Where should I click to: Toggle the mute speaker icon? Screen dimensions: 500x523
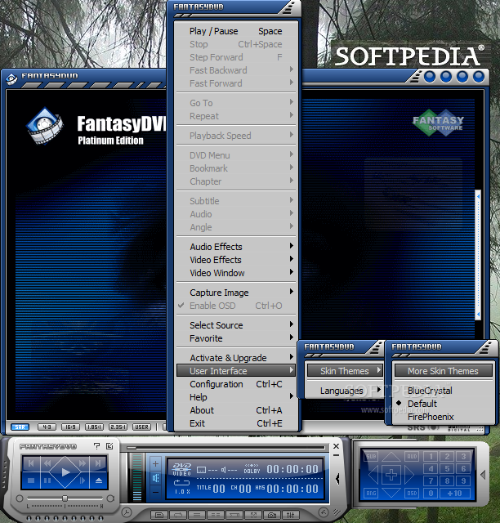click(155, 478)
